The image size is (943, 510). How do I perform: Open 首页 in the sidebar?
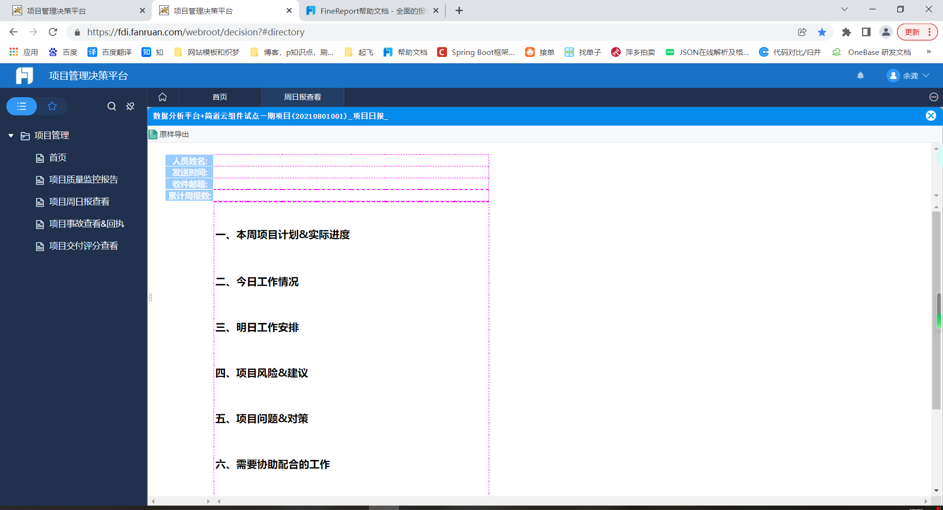(x=57, y=158)
